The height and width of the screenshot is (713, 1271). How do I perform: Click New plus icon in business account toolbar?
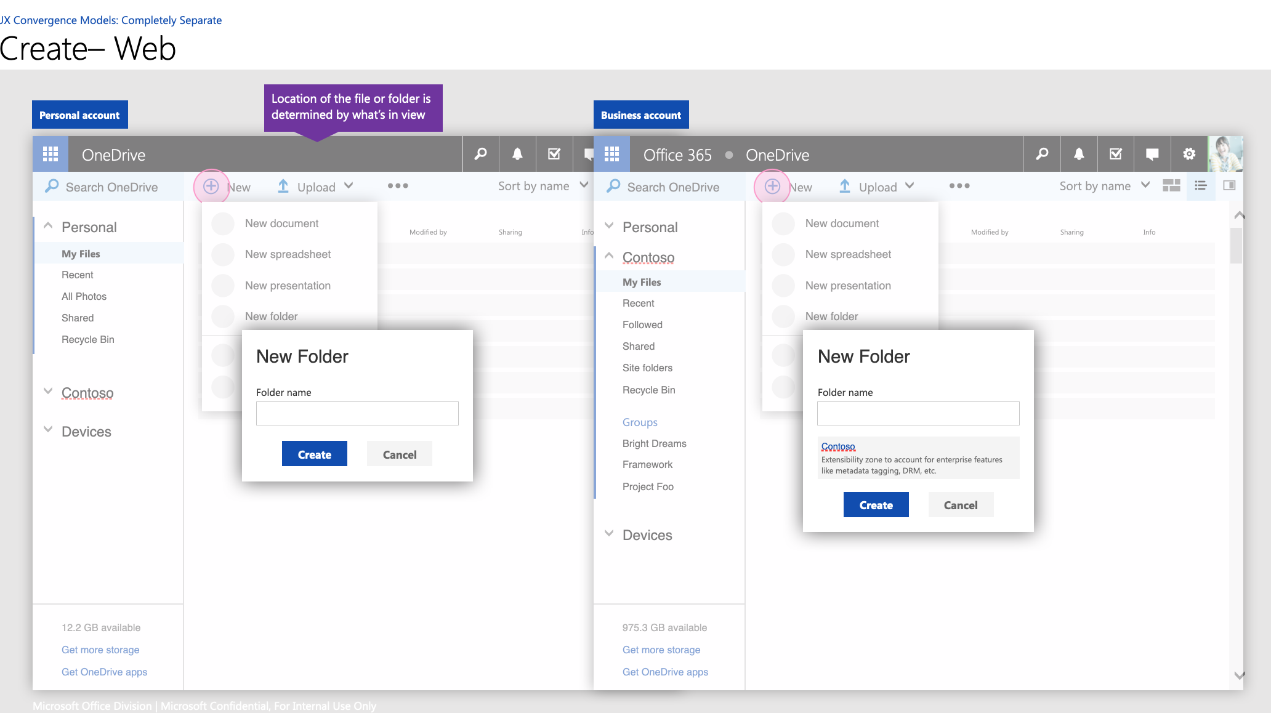click(772, 186)
